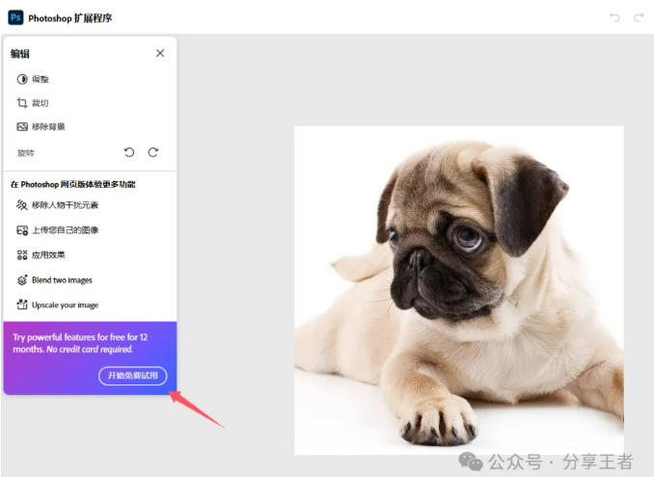Click the 编辑 panel heading
This screenshot has width=654, height=477.
20,54
